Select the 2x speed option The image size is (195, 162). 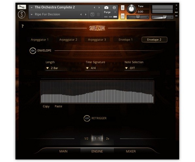107,139
